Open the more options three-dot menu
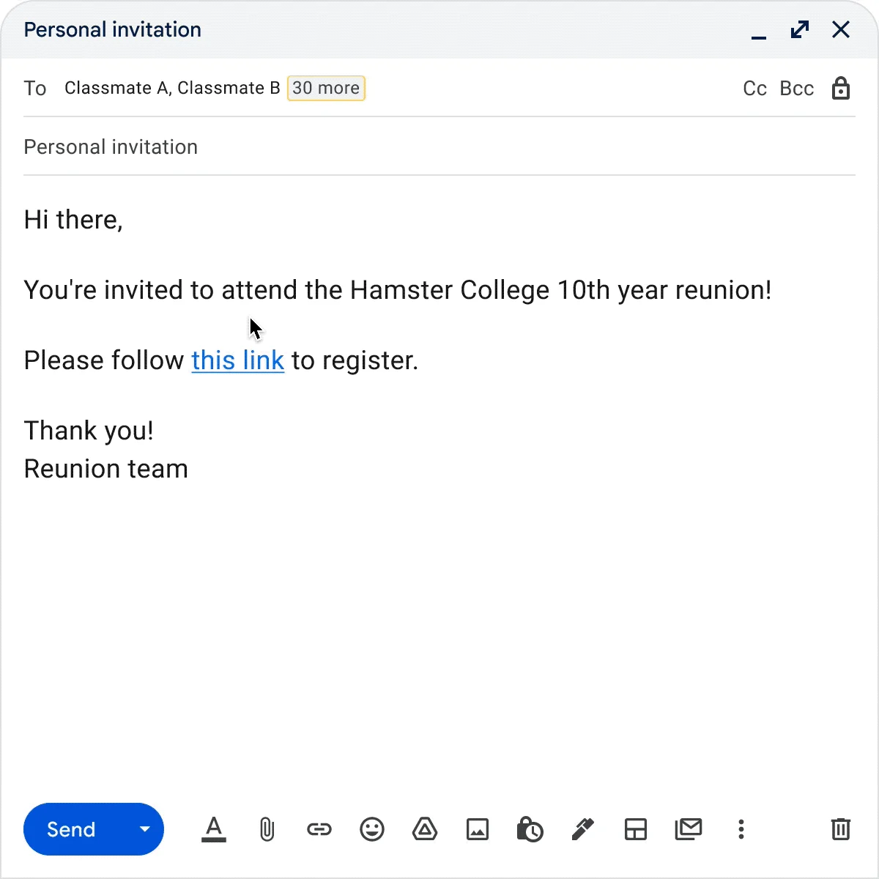The image size is (879, 879). click(741, 829)
